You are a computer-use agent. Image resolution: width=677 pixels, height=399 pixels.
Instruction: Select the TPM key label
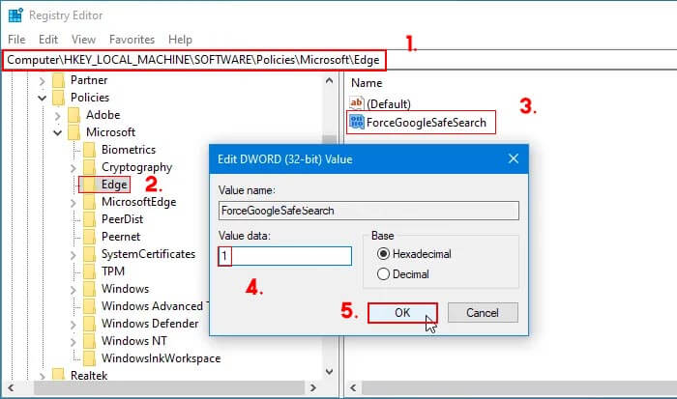pyautogui.click(x=113, y=271)
